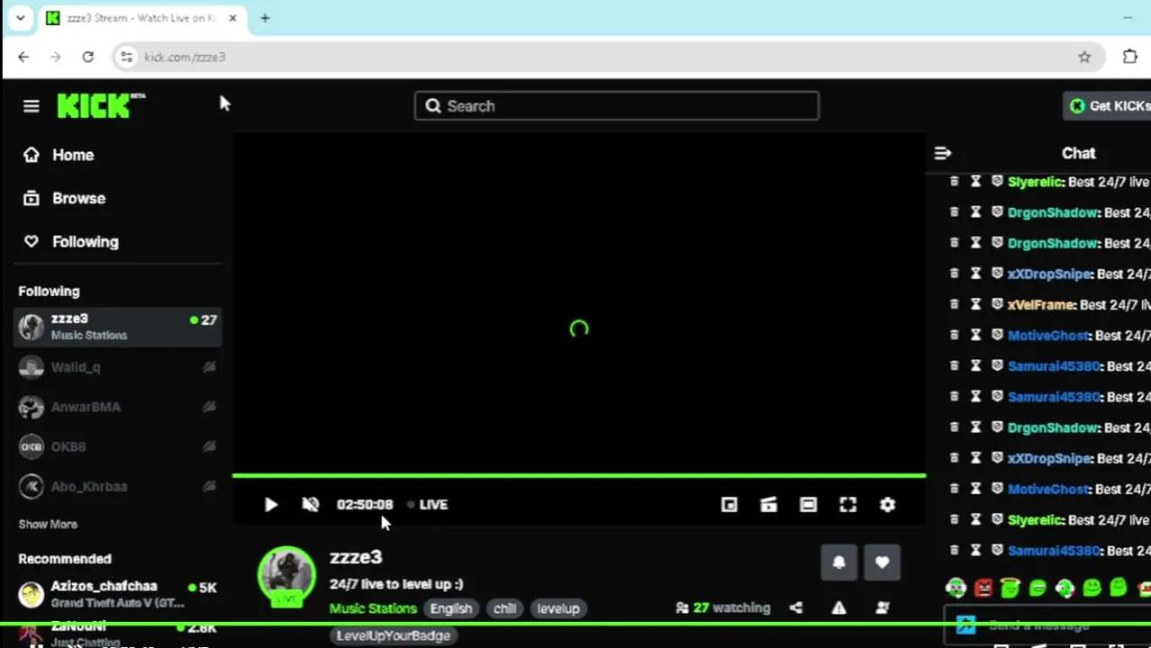Open xVelFrame username in chat
Viewport: 1151px width, 648px height.
tap(1040, 305)
